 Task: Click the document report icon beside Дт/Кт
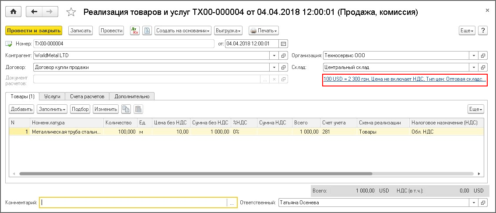147,31
